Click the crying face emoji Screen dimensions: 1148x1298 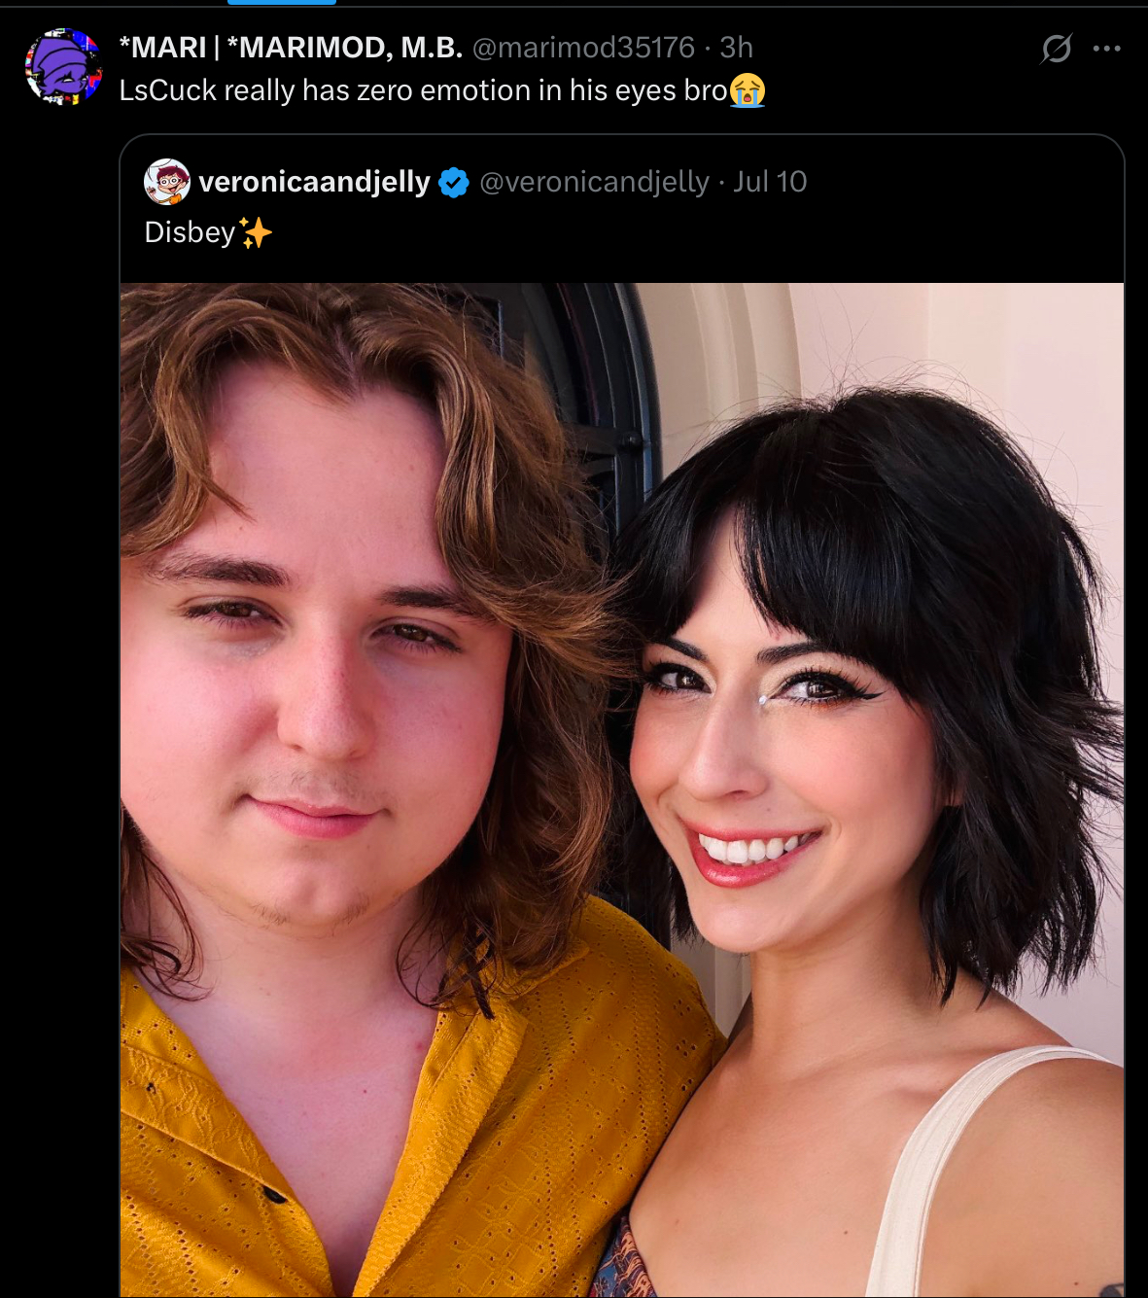click(748, 90)
